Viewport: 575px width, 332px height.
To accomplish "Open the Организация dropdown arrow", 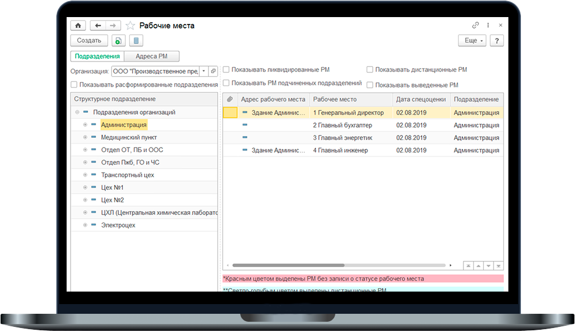I will (x=203, y=71).
